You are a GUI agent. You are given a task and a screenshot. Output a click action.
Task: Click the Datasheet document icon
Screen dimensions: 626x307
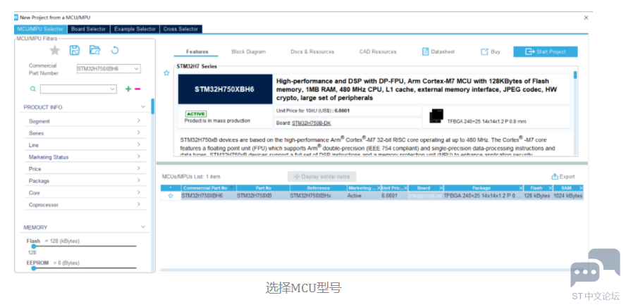[426, 51]
